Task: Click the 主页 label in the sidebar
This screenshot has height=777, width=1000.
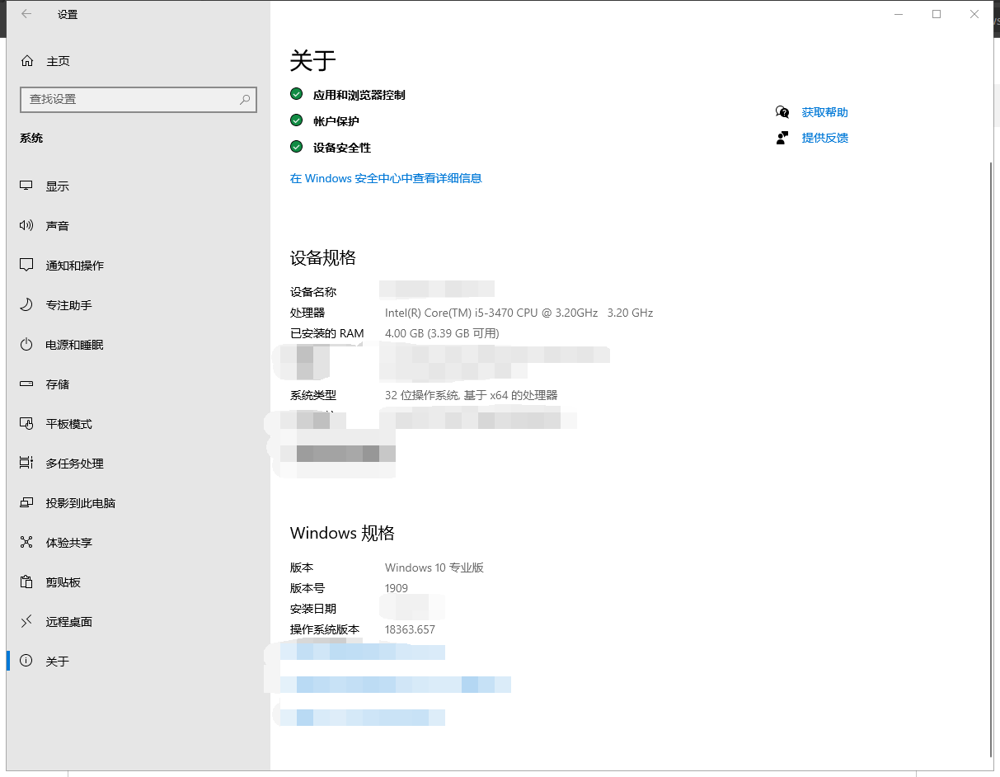Action: pos(58,61)
